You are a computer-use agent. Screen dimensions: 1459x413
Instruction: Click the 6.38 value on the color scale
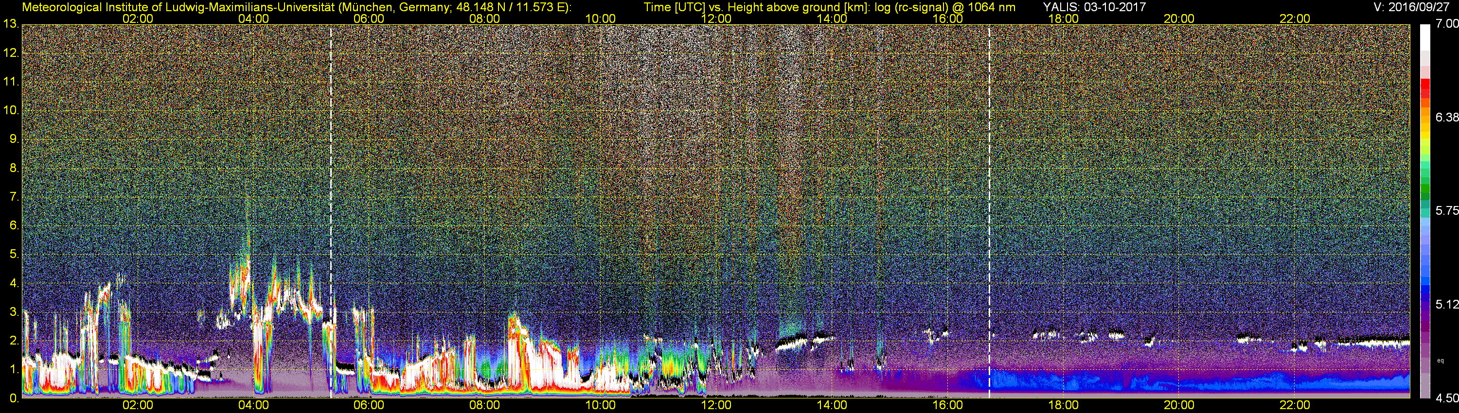pyautogui.click(x=1446, y=117)
